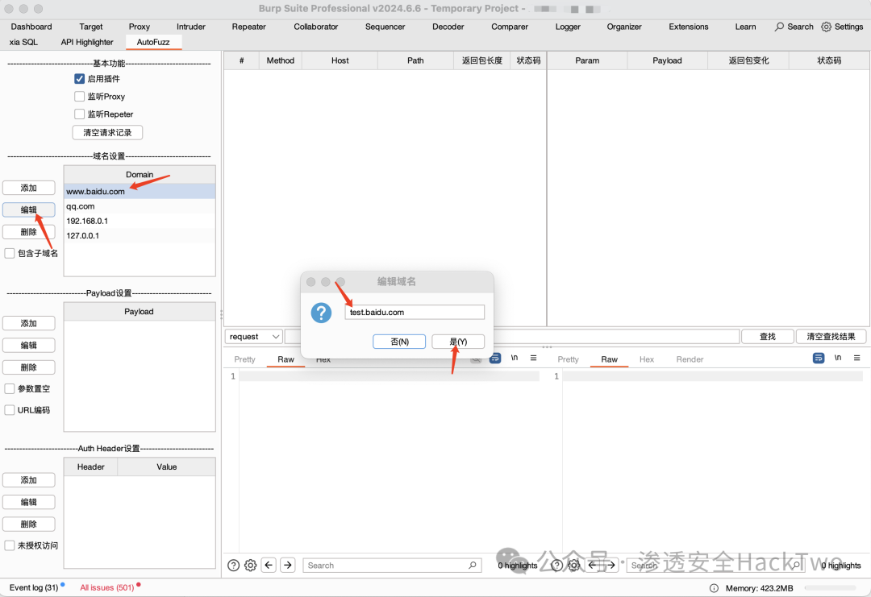Check the 包含子域名 option
Screen dimensions: 871x597
tap(10, 254)
